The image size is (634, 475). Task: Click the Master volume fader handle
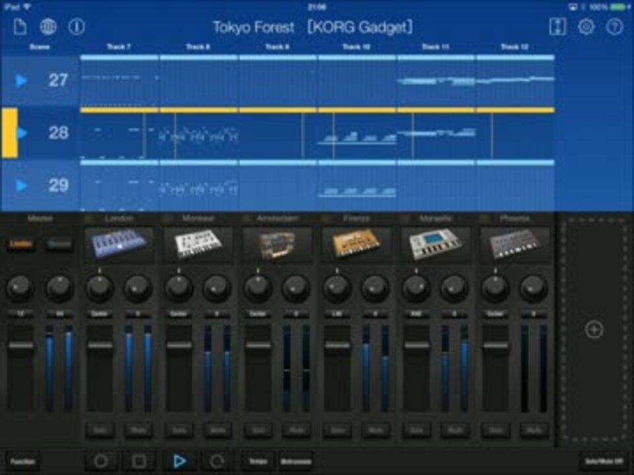20,345
